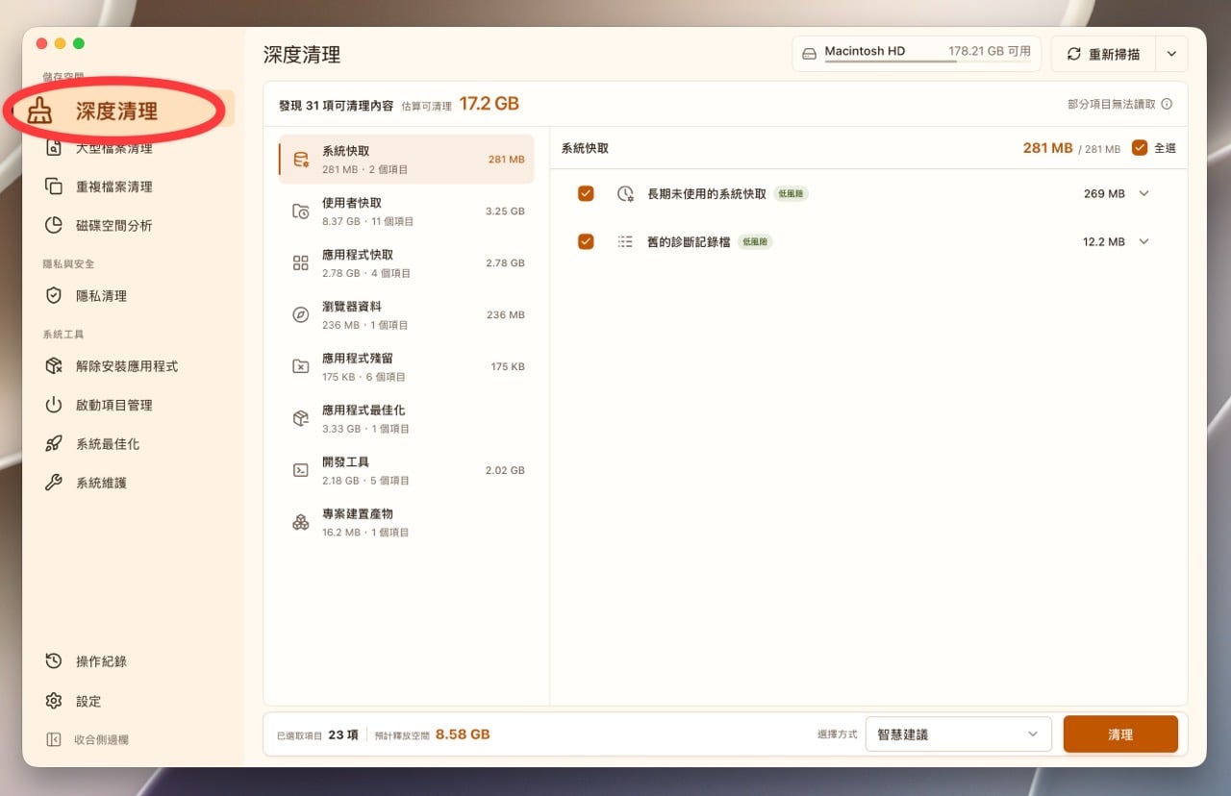Expand the 269 MB row chevron
This screenshot has width=1231, height=796.
1143,193
